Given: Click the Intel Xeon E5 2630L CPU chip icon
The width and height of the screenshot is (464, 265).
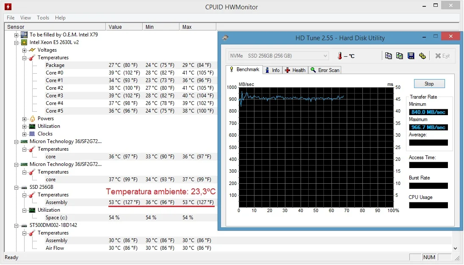Looking at the screenshot, I should coord(24,42).
